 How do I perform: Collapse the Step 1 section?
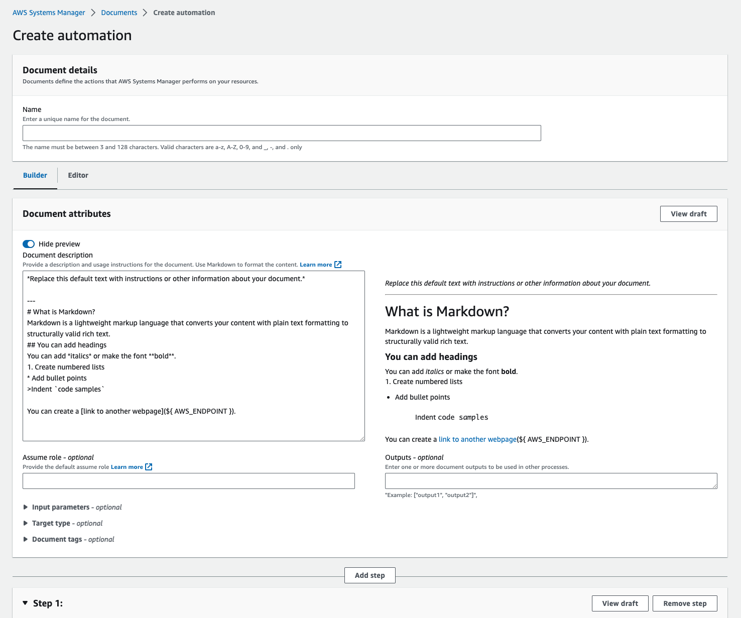pyautogui.click(x=25, y=603)
